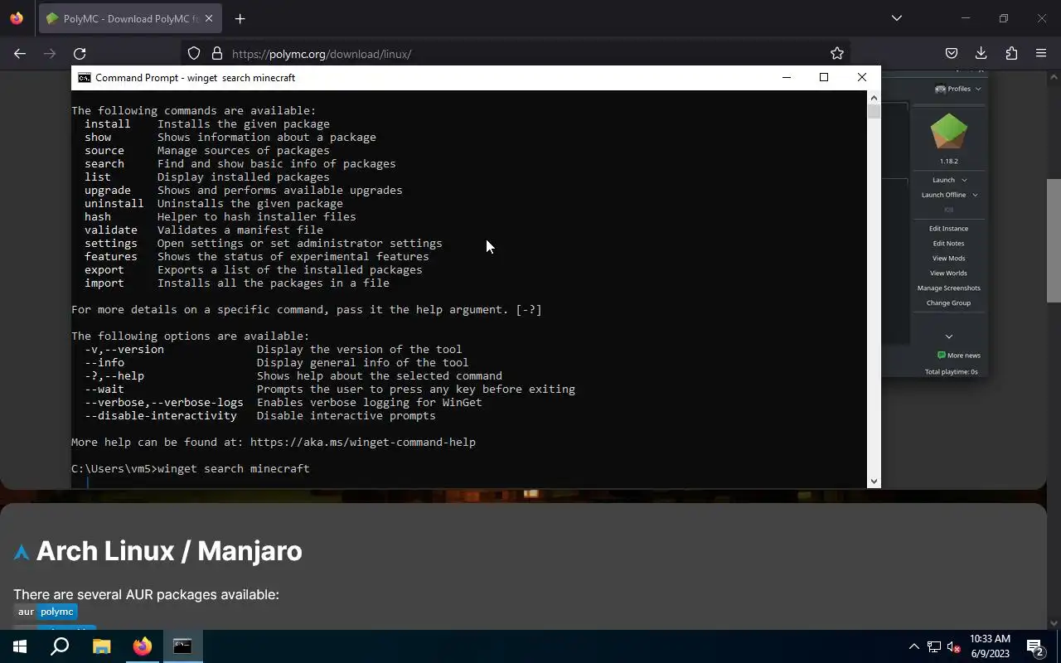
Task: Click the '--disable-interactivity' option text
Action: click(x=161, y=416)
